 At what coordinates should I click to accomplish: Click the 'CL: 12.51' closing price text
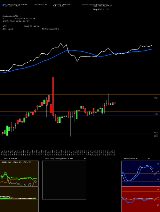point(59,6)
